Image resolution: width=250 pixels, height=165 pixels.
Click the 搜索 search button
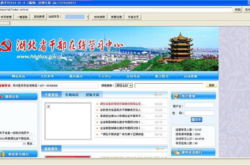(x=211, y=86)
